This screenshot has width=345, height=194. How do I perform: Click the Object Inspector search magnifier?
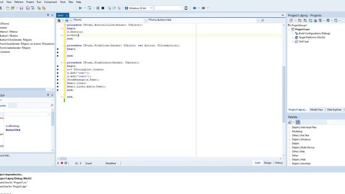[x=52, y=106]
